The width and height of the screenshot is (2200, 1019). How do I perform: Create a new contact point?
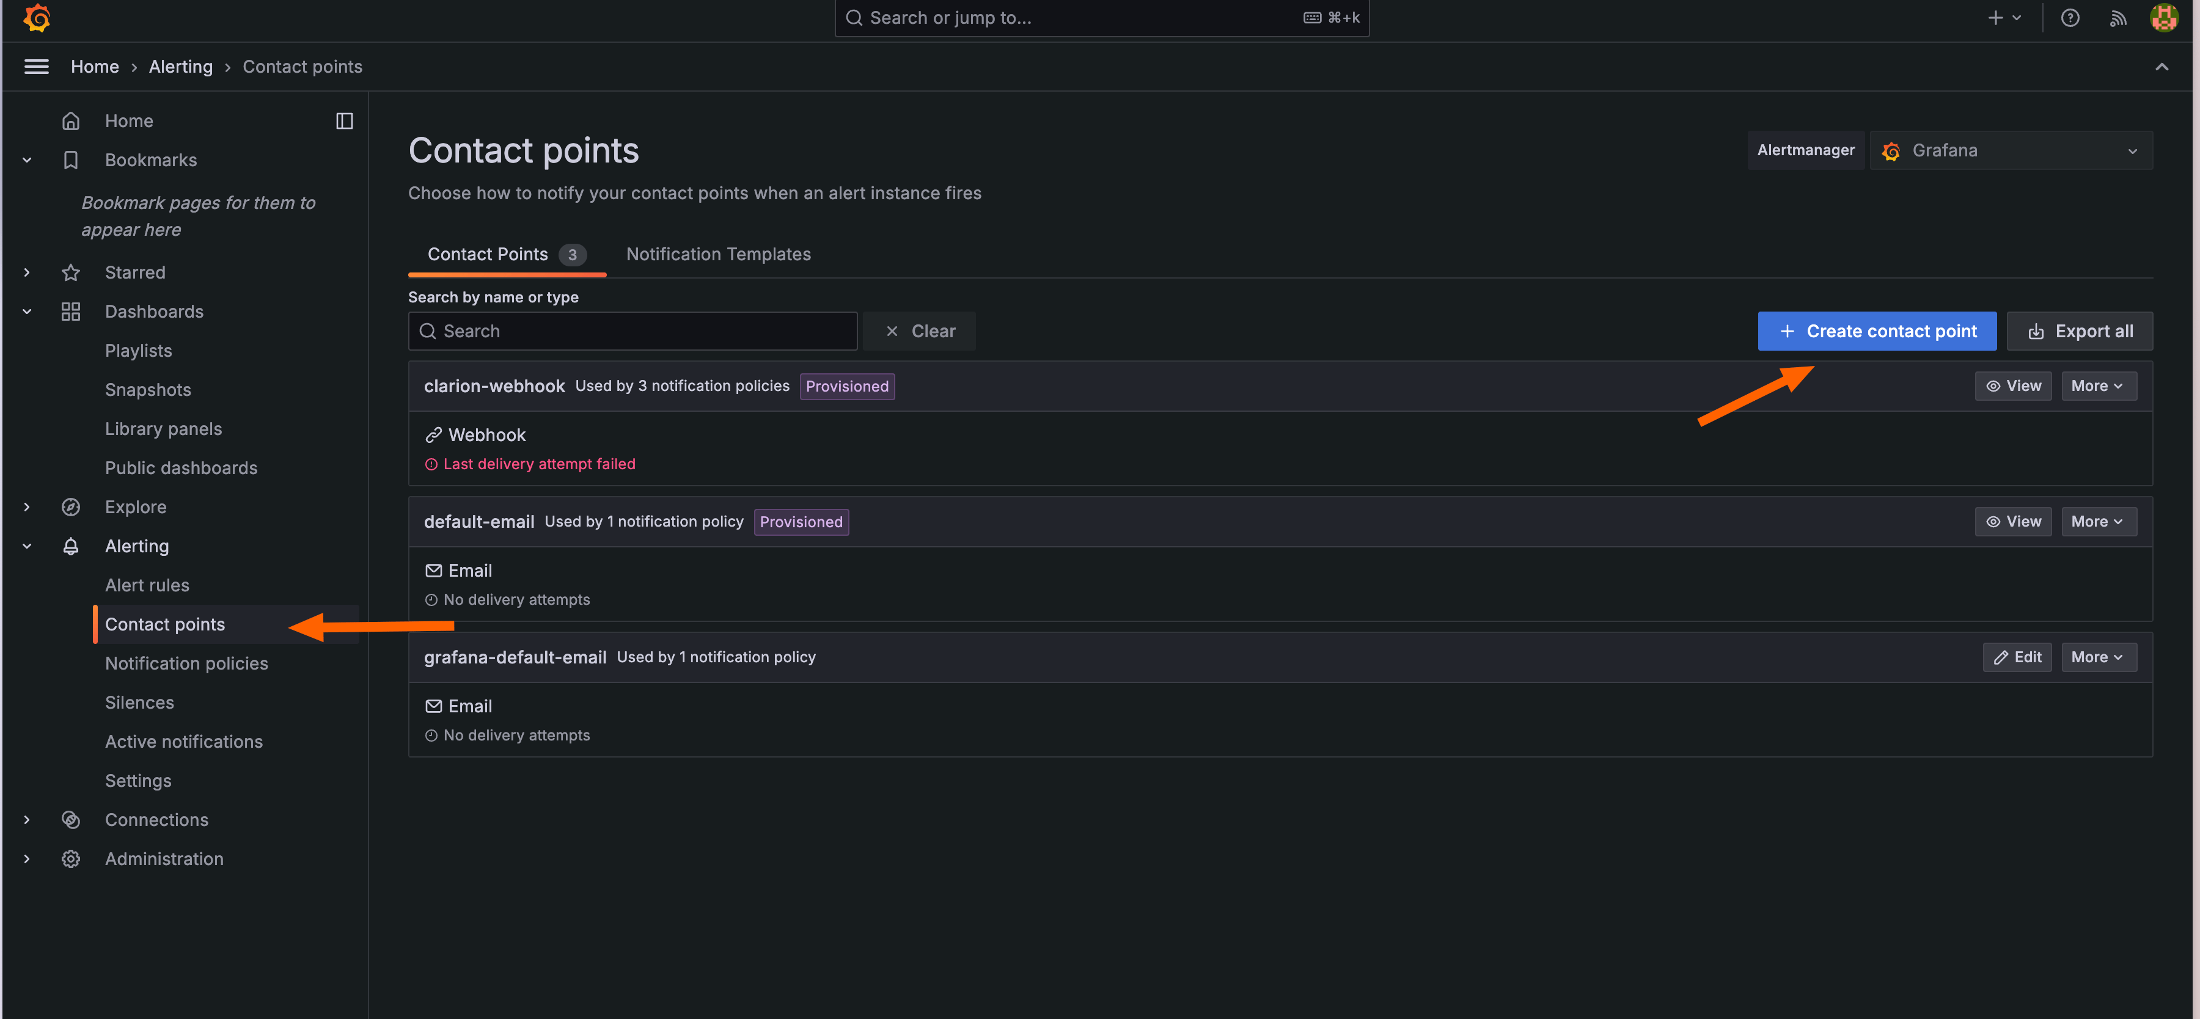(x=1877, y=331)
